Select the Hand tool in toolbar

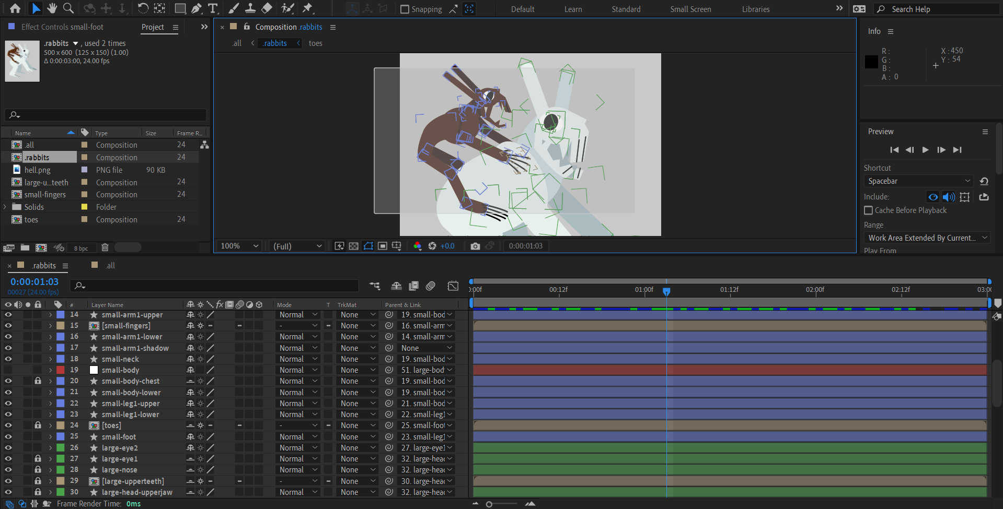(x=52, y=8)
